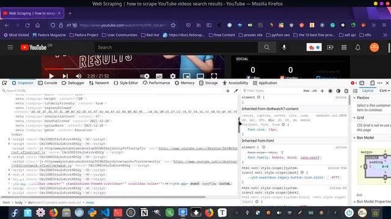
Task: Open the Firefox application menu
Action: 384,25
